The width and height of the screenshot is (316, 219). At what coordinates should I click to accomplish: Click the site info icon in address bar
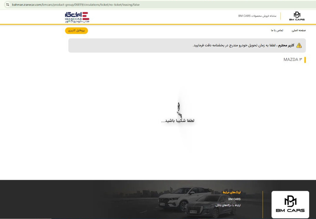[8, 4]
